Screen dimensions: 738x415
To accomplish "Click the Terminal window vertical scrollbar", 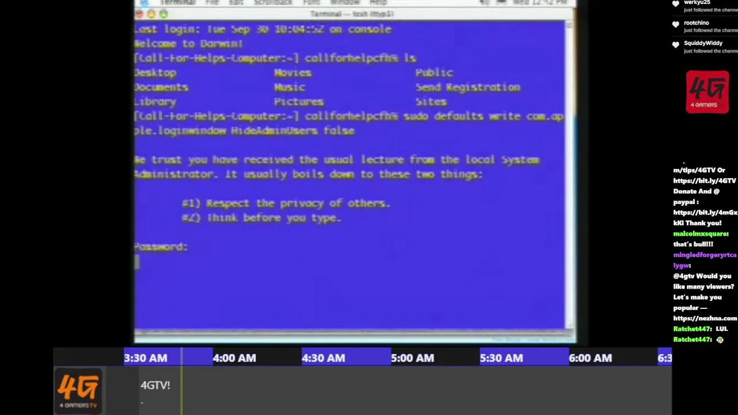I will point(570,176).
